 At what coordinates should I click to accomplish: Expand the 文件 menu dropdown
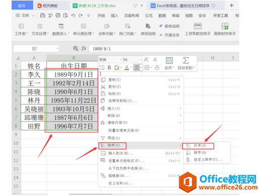[x=33, y=16]
